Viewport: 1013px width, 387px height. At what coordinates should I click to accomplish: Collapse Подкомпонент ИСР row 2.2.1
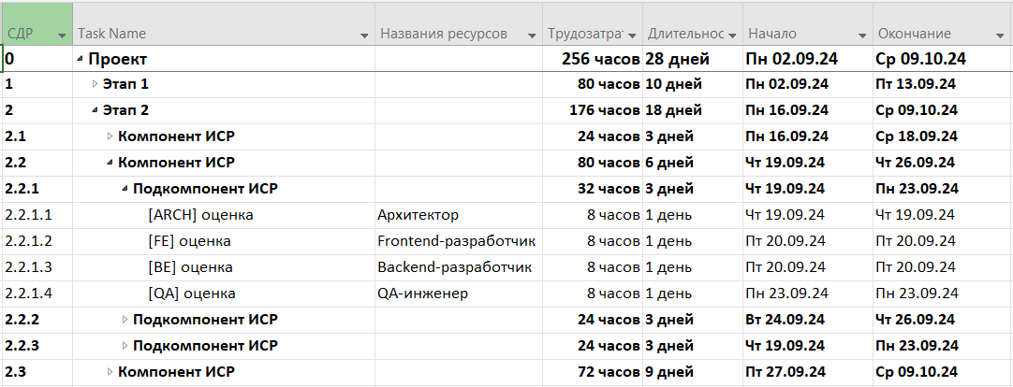pos(125,189)
